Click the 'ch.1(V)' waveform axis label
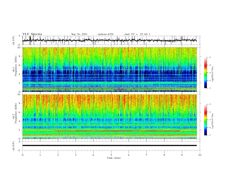This screenshot has height=174, width=225. point(14,40)
